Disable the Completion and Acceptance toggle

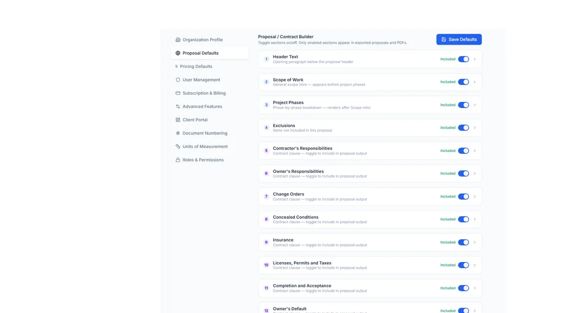point(463,288)
